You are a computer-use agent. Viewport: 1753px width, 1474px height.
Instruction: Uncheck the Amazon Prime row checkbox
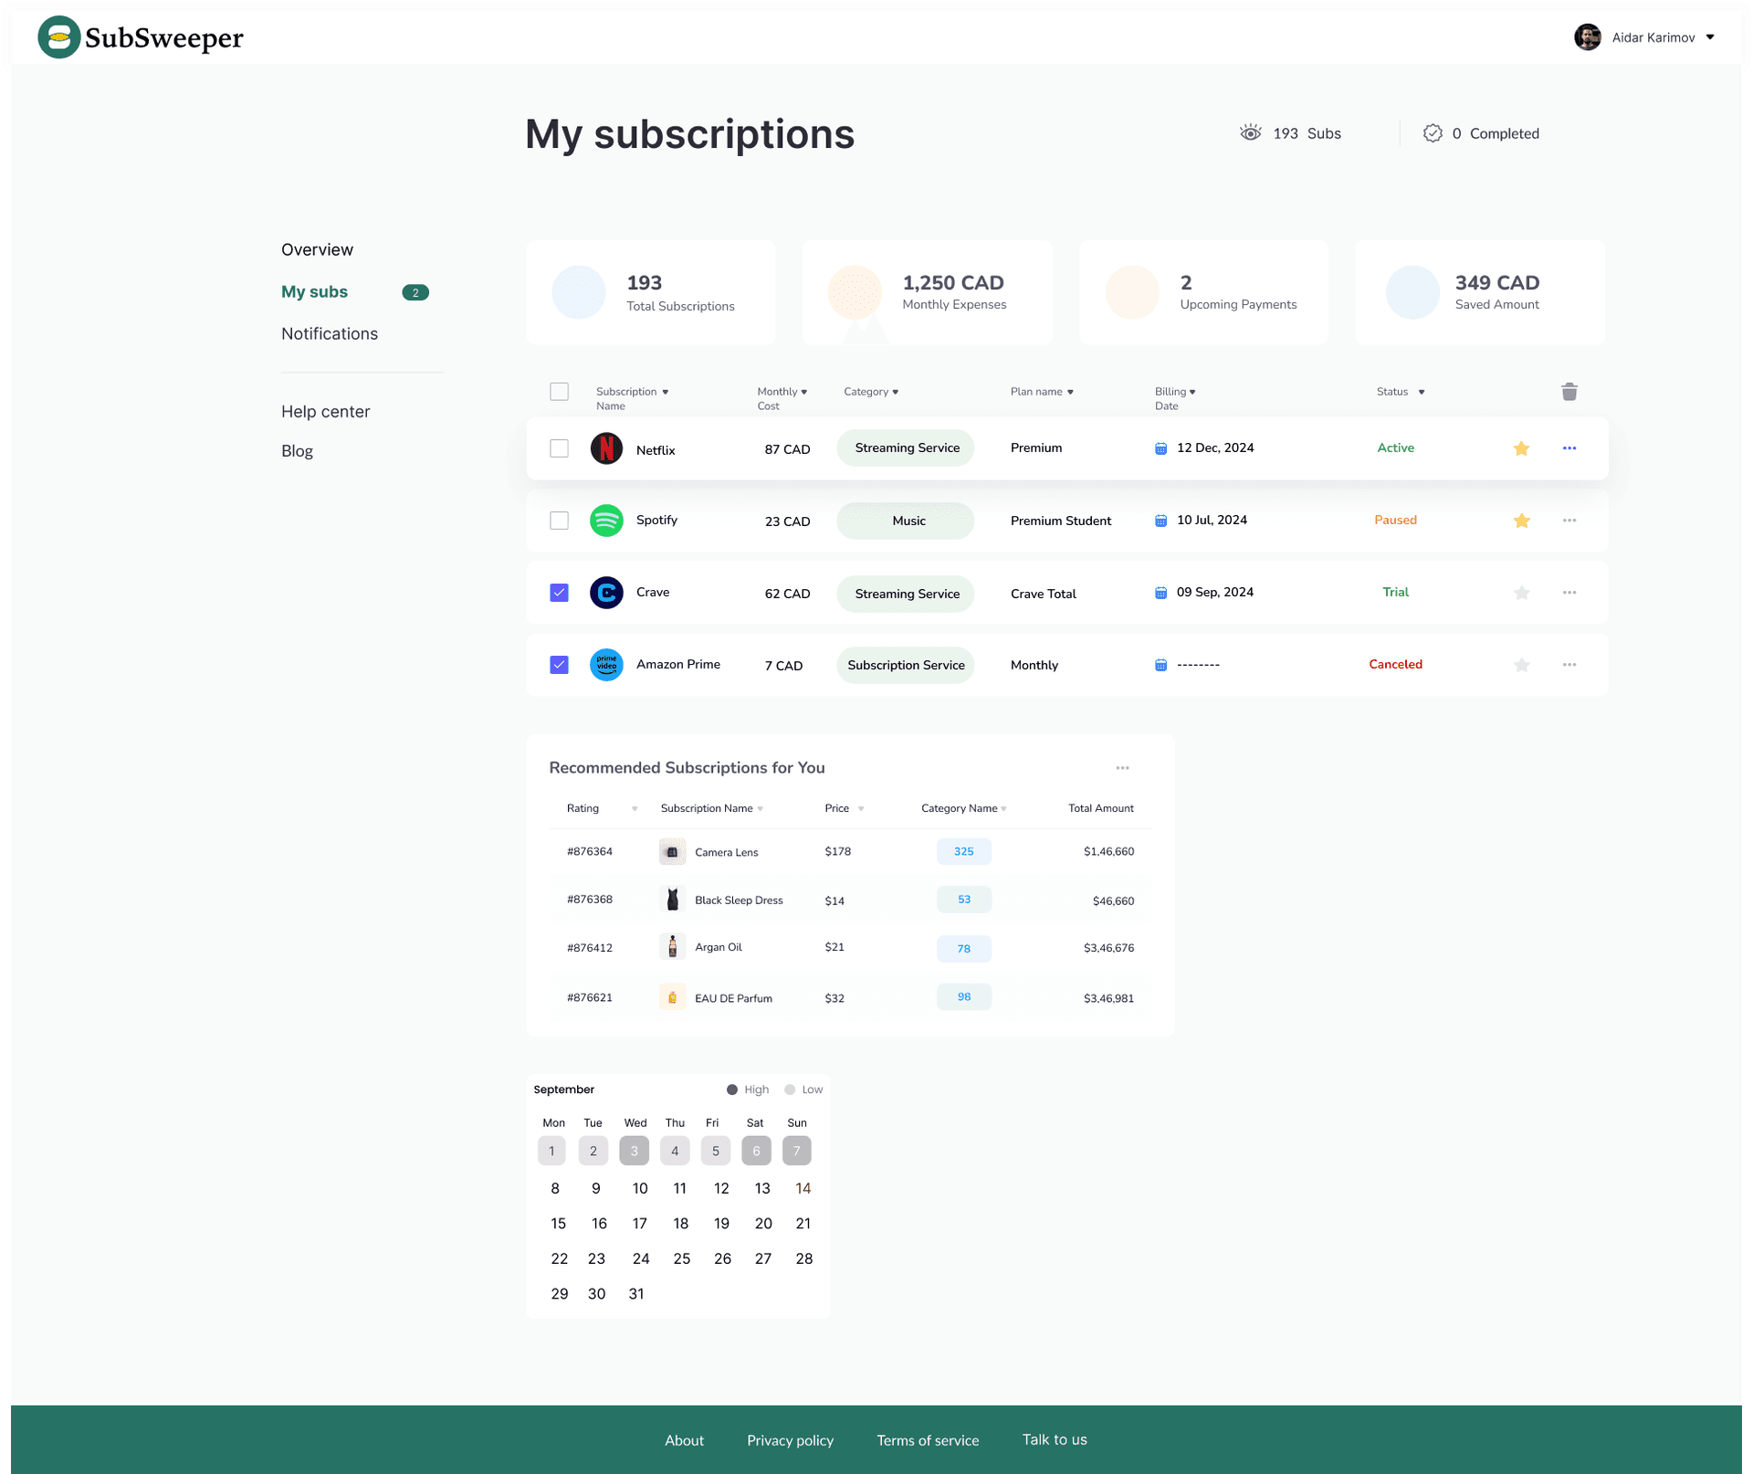(559, 665)
